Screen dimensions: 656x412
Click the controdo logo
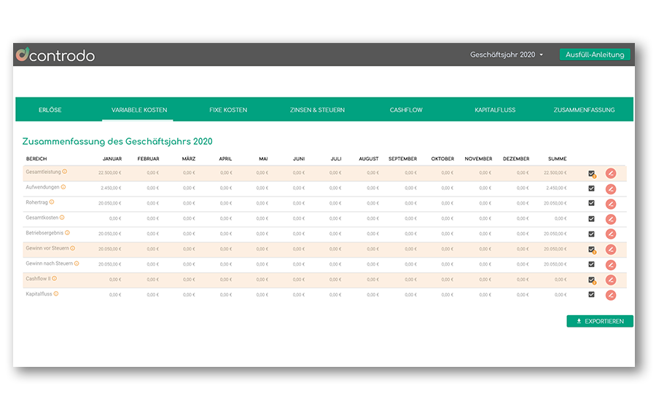click(55, 55)
